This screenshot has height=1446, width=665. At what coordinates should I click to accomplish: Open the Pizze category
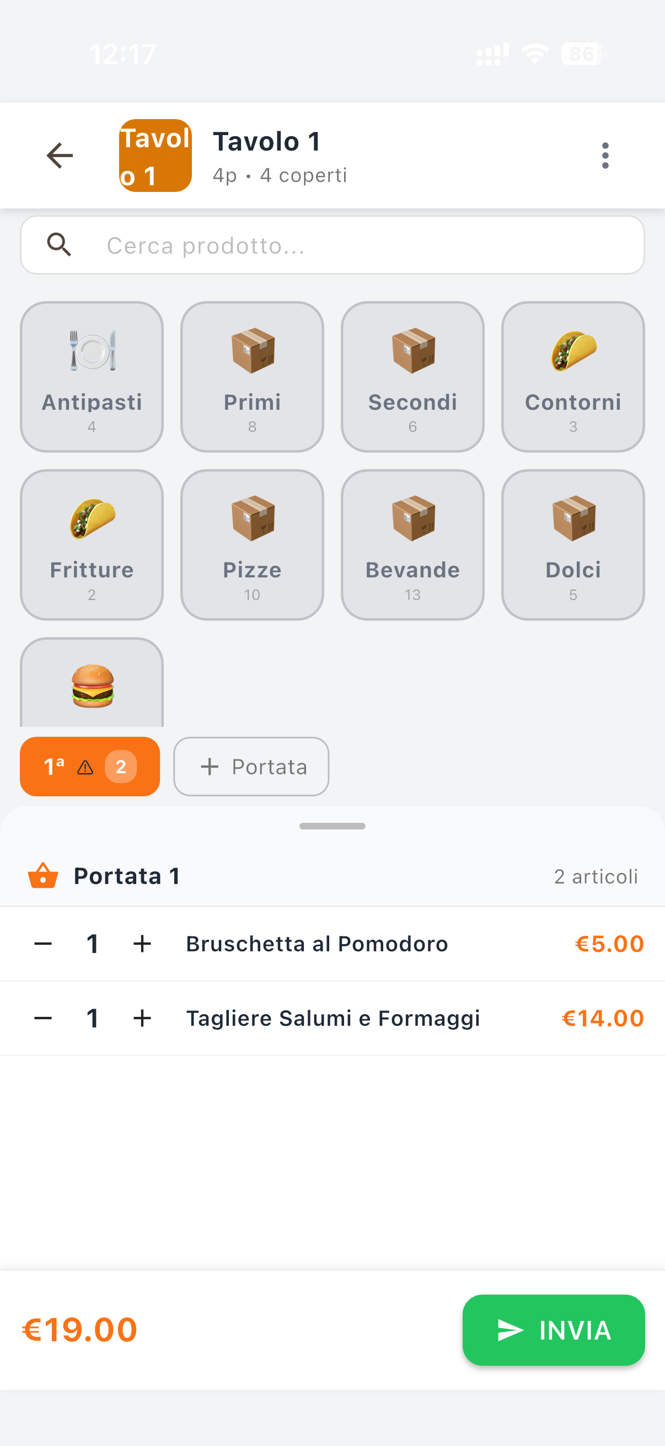point(252,544)
